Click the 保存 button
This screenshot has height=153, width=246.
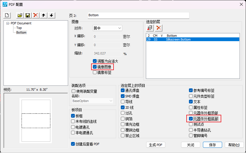(213, 145)
